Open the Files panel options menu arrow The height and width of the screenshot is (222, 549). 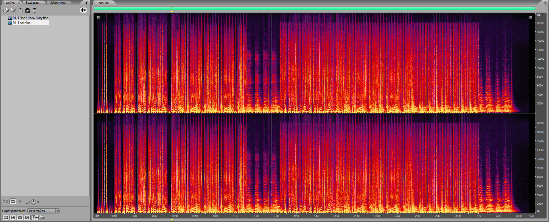click(87, 3)
